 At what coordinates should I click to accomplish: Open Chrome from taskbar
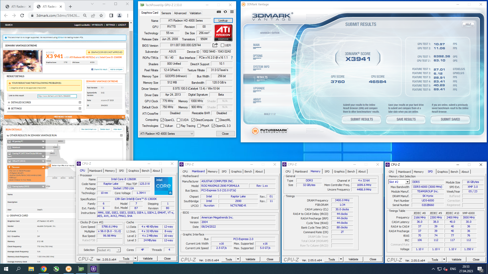click(44, 269)
